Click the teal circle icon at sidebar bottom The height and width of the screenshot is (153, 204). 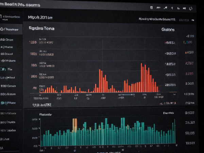pyautogui.click(x=2, y=103)
